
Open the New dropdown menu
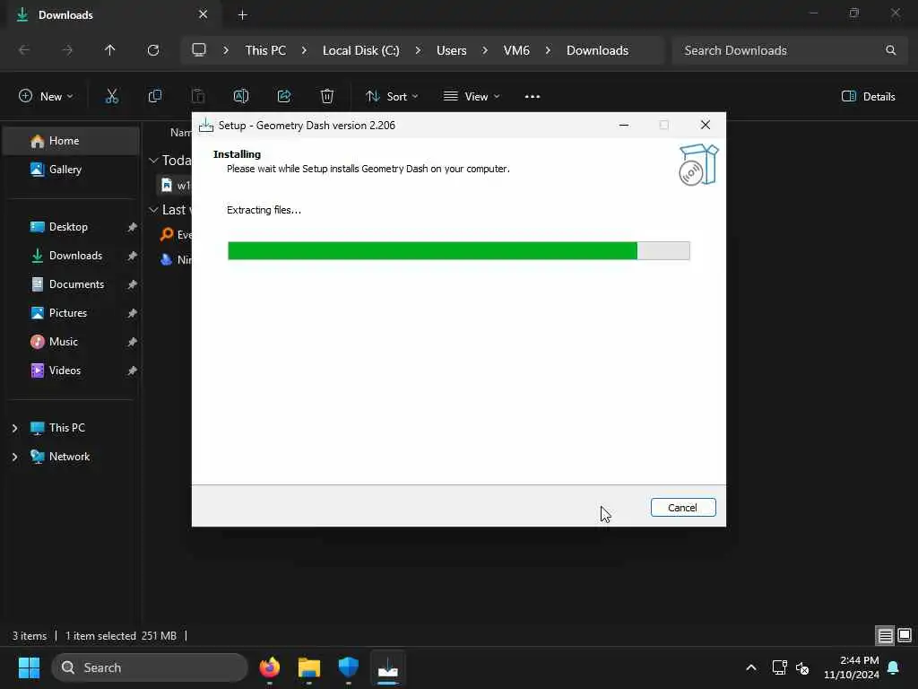pyautogui.click(x=46, y=97)
